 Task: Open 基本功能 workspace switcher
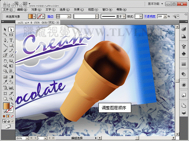click(155, 4)
